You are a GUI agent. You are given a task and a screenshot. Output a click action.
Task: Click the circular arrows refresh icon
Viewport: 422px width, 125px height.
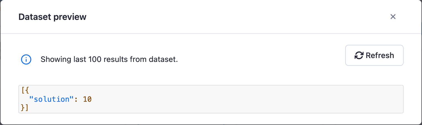coord(359,56)
